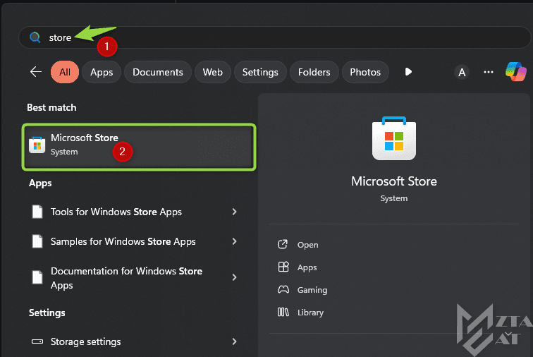The width and height of the screenshot is (533, 357).
Task: Click the 'System' label under preview title
Action: [394, 198]
